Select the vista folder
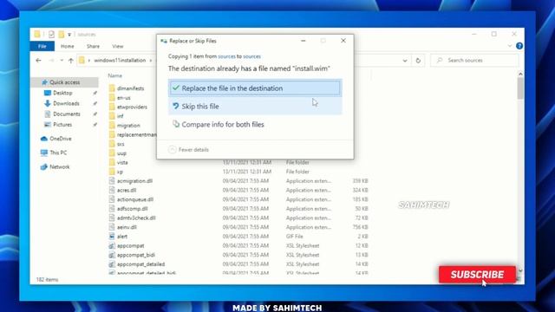 [x=122, y=162]
